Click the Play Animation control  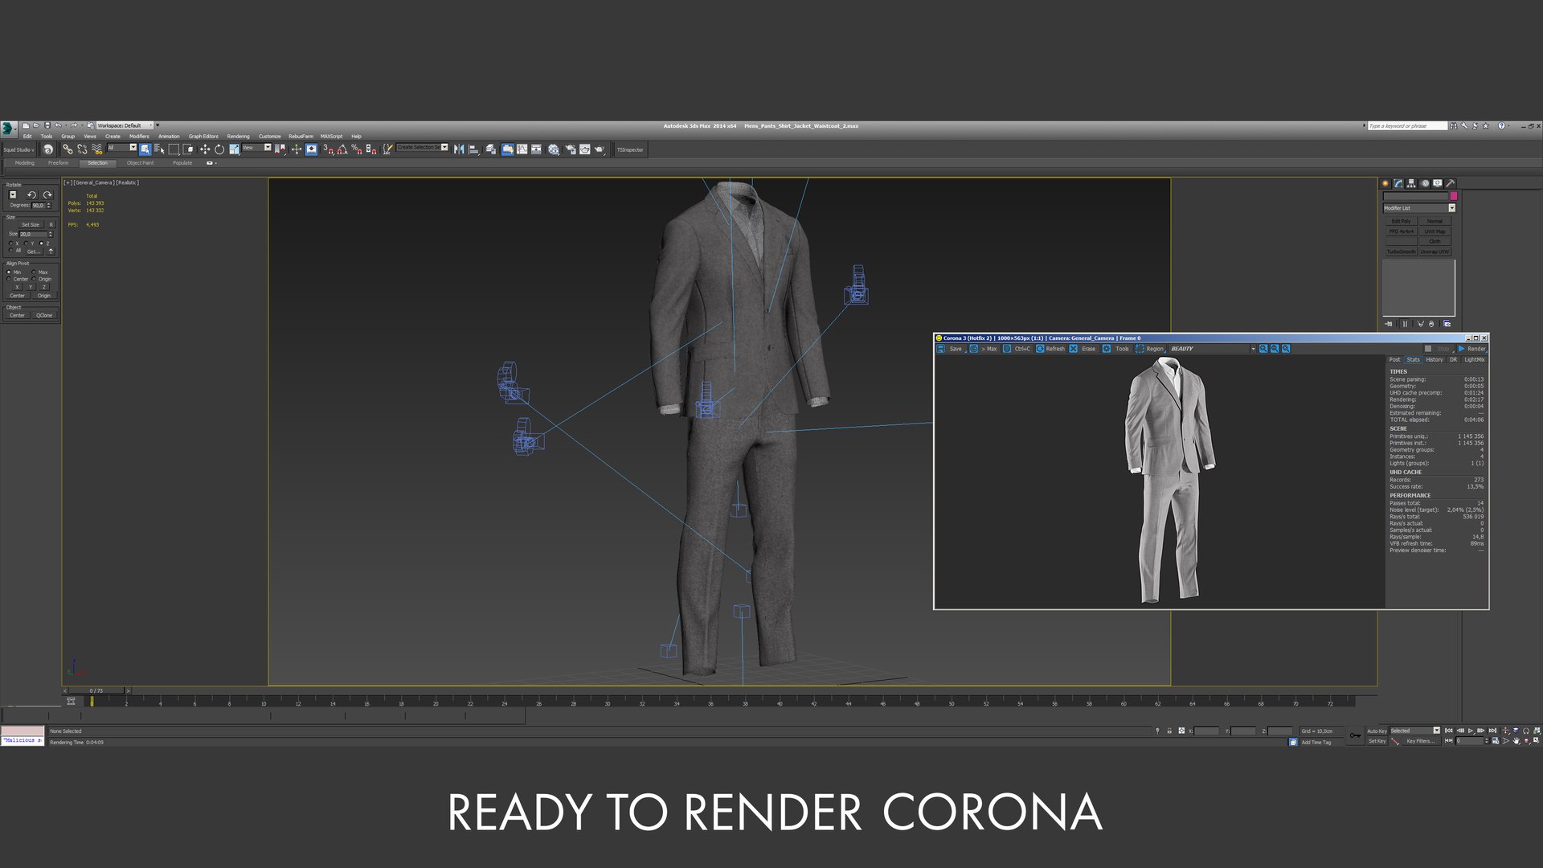pos(1470,731)
